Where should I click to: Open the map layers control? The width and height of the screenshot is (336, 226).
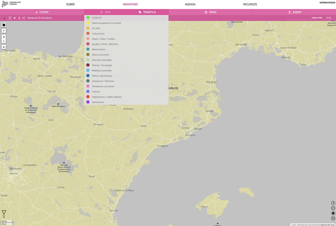[4, 25]
